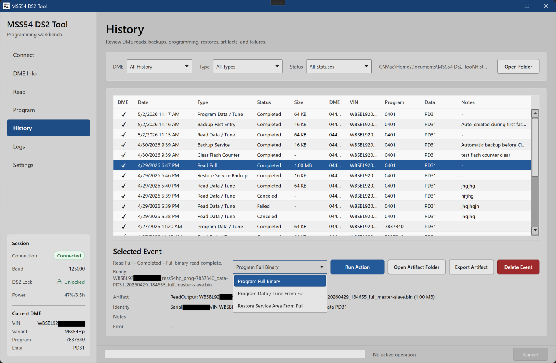Click the green Connected status badge
Viewport: 556px width, 363px height.
coord(69,256)
